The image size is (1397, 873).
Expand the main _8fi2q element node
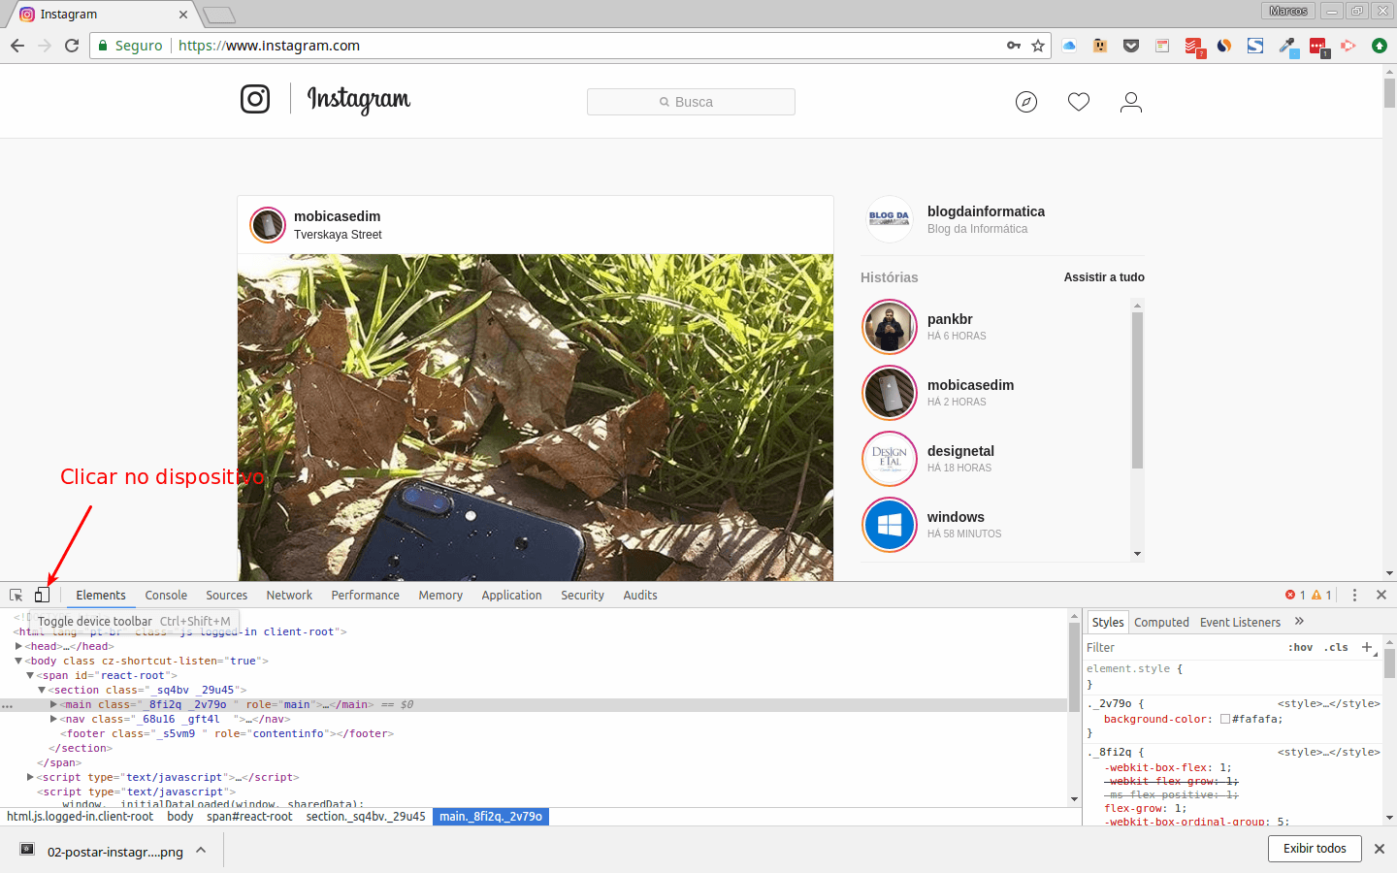[53, 704]
